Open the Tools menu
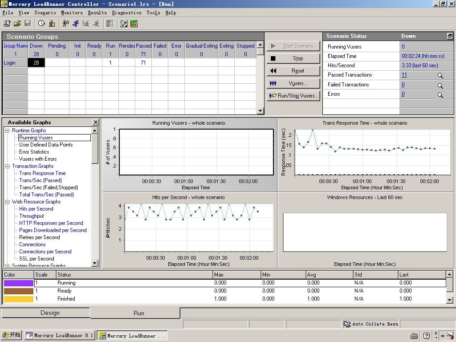Viewport: 456px width, 342px height. coord(153,12)
